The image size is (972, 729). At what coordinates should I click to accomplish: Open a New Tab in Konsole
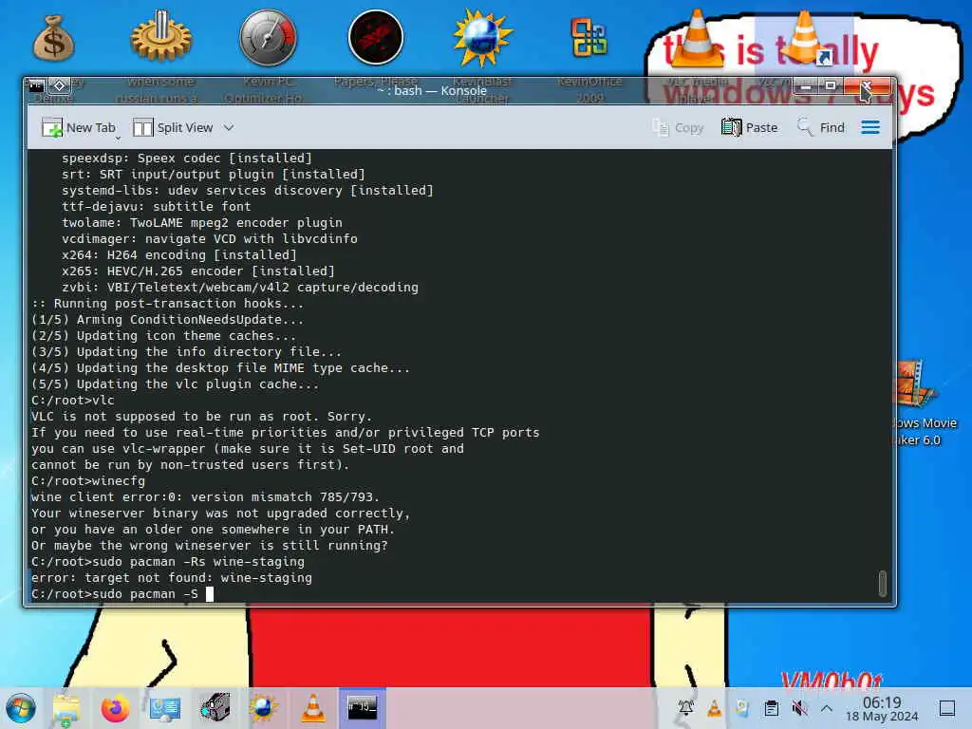coord(78,128)
